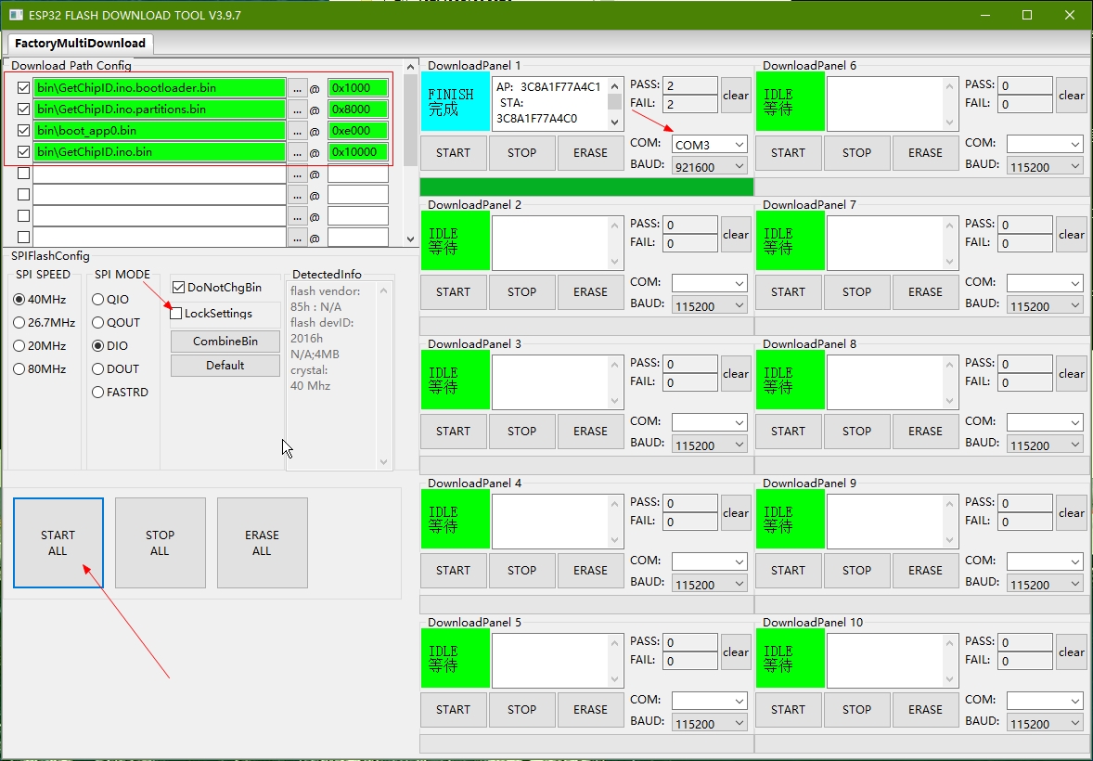The image size is (1093, 761).
Task: Click the AP MAC address text in panel 1
Action: [548, 87]
